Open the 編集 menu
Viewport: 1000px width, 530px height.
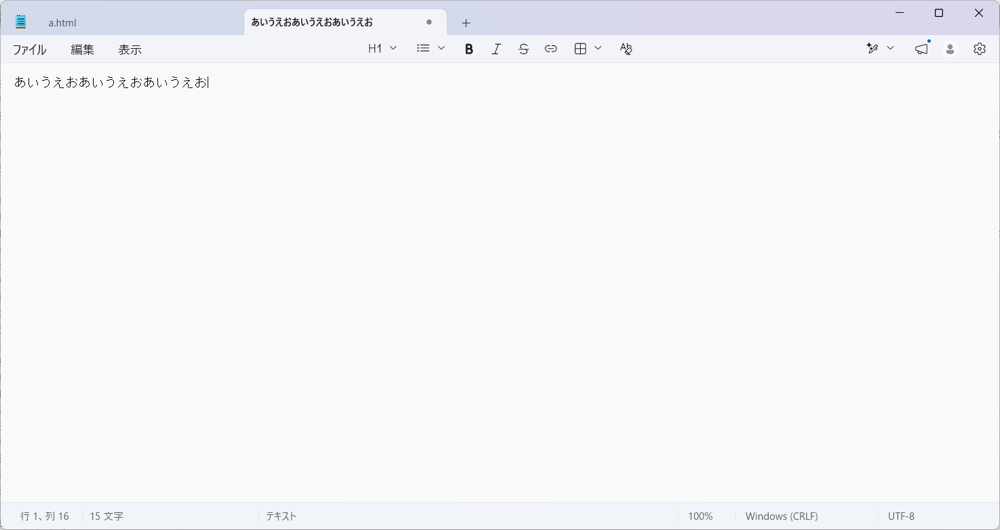pos(83,49)
